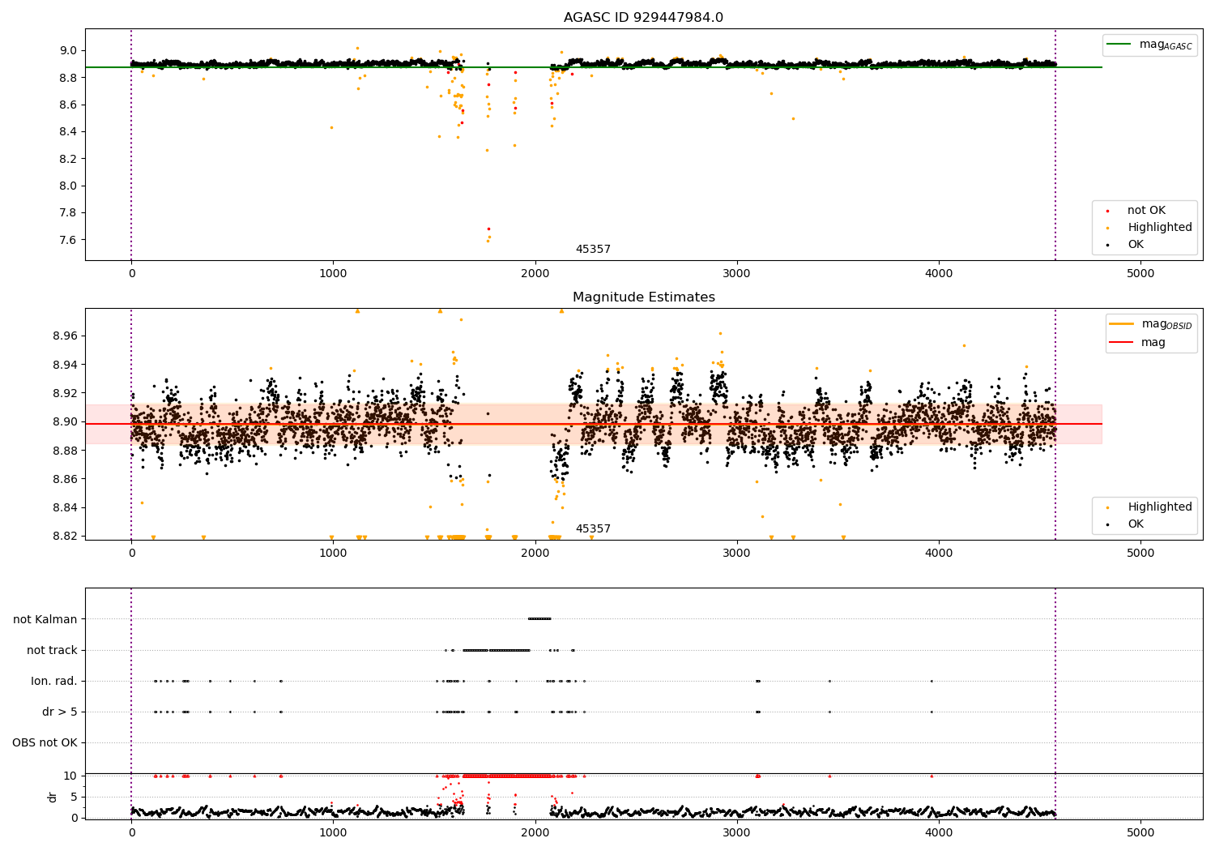The image size is (1215, 851).
Task: Click the 'OBS not OK' row label
Action: [45, 743]
